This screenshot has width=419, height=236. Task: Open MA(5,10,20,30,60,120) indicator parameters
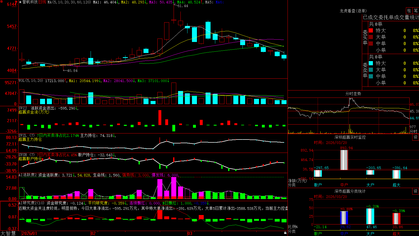(x=69, y=2)
